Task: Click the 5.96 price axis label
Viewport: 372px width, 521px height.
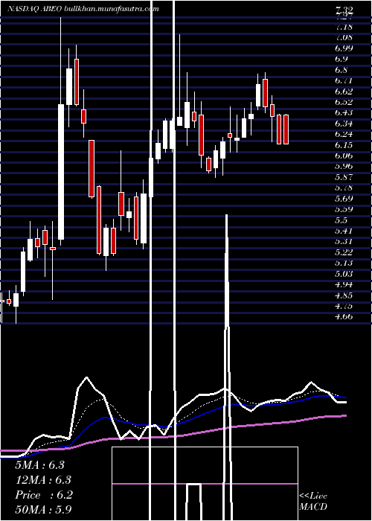Action: pos(344,167)
